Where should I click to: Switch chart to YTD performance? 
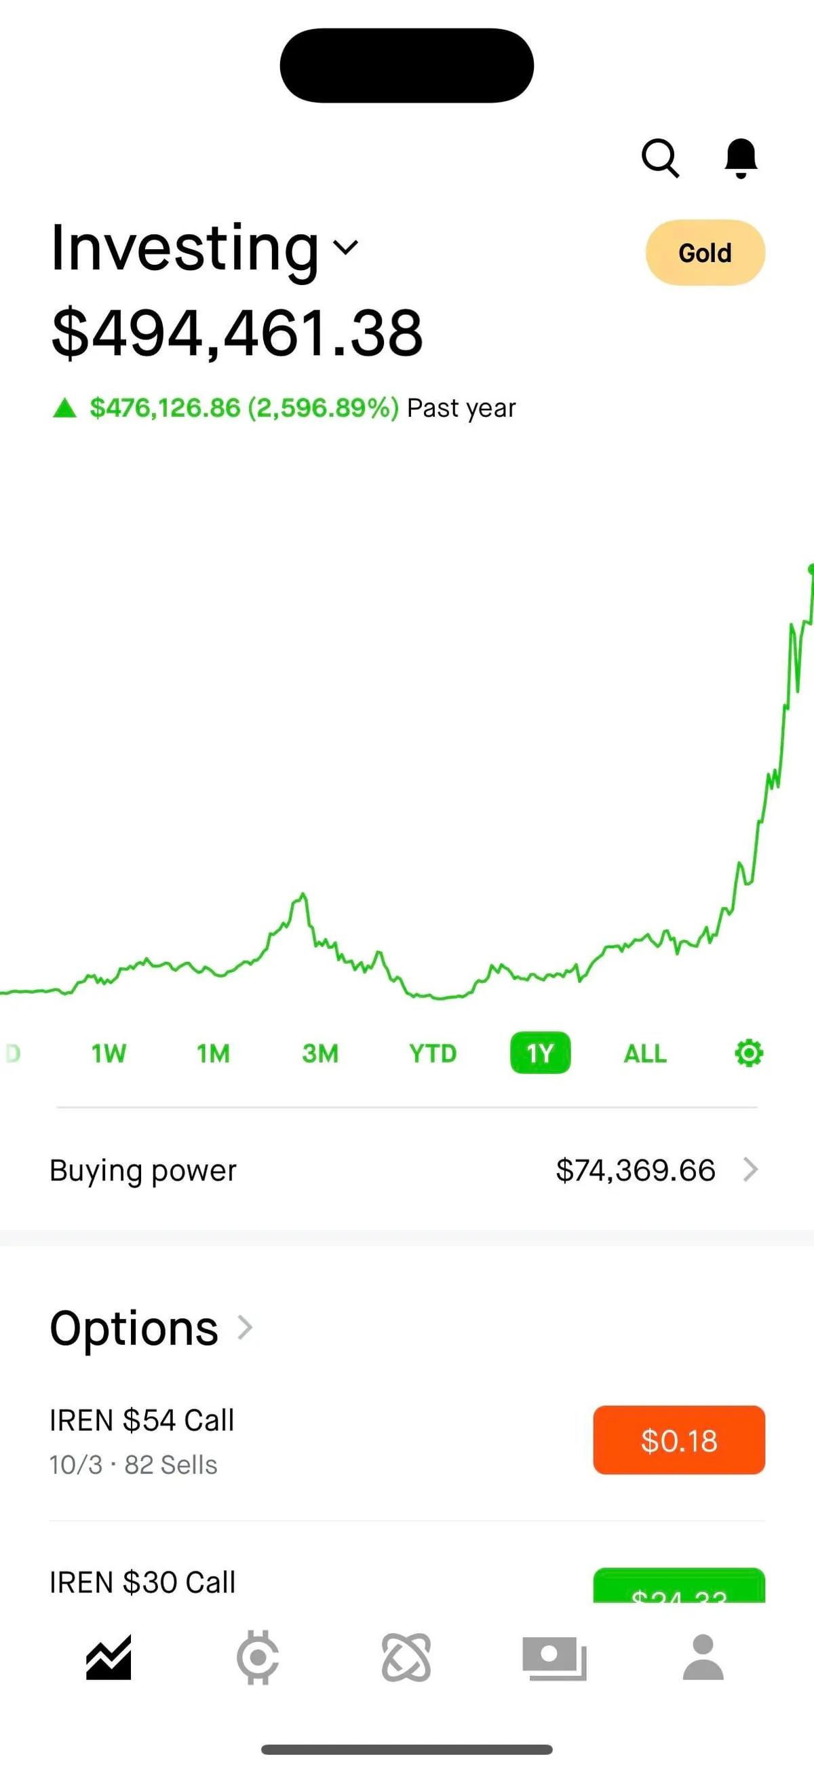(x=432, y=1053)
